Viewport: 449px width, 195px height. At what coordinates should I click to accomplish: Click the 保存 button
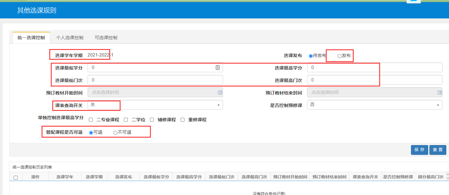(419, 150)
